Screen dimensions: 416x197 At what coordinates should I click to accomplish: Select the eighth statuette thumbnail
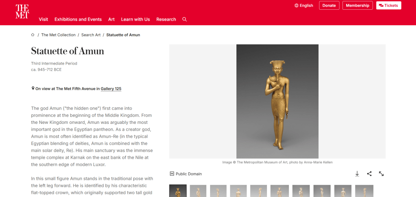click(322, 191)
